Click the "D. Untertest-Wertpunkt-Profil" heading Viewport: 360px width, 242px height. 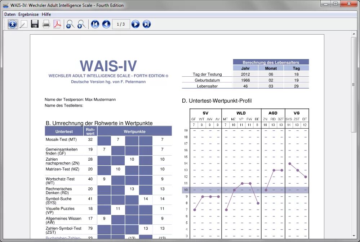pos(217,101)
